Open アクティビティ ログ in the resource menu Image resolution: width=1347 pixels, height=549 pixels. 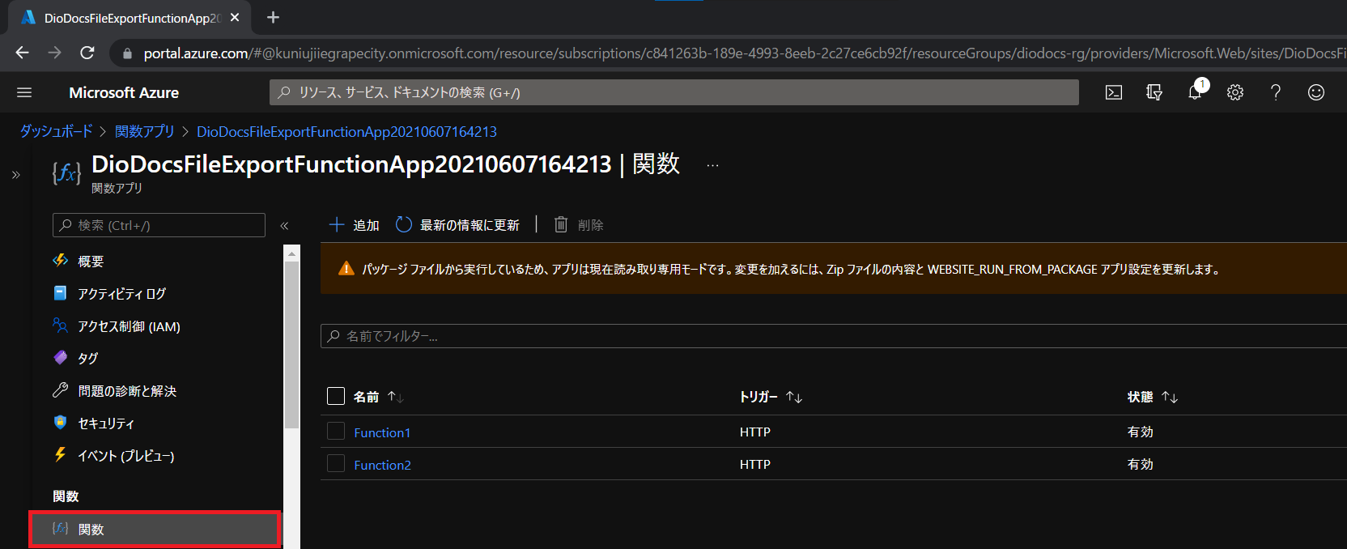tap(121, 293)
